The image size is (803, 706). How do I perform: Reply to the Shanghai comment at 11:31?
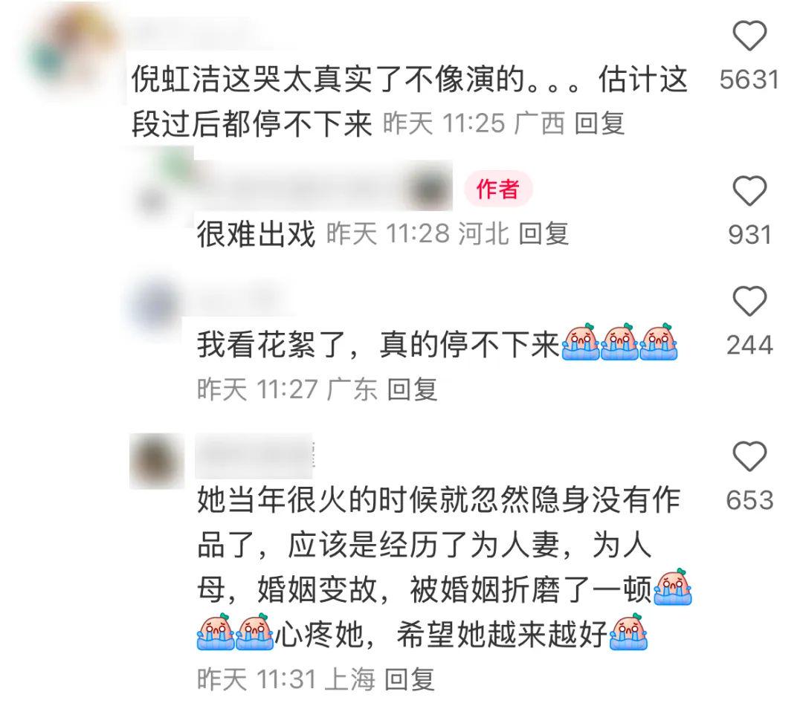tap(409, 679)
